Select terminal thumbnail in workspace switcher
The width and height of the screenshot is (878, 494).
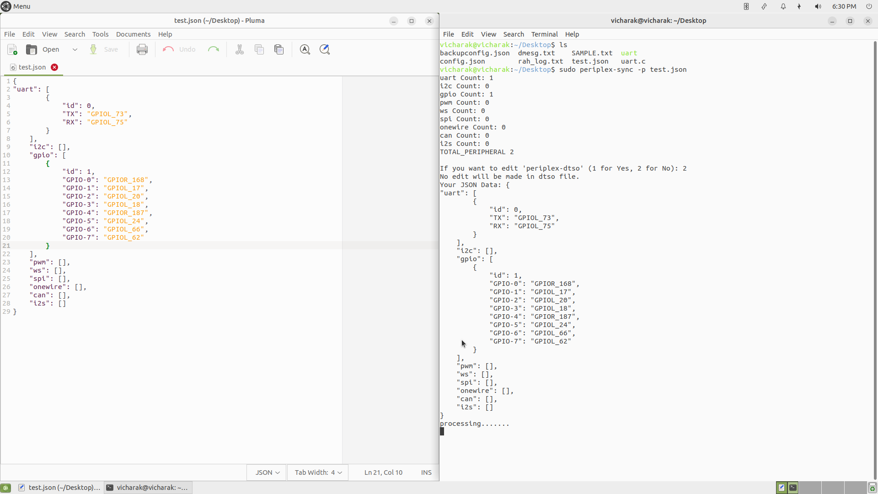(x=793, y=488)
